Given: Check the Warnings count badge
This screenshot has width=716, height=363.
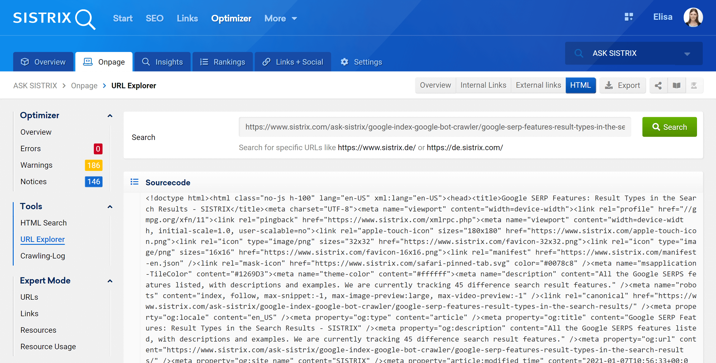Looking at the screenshot, I should click(x=93, y=165).
